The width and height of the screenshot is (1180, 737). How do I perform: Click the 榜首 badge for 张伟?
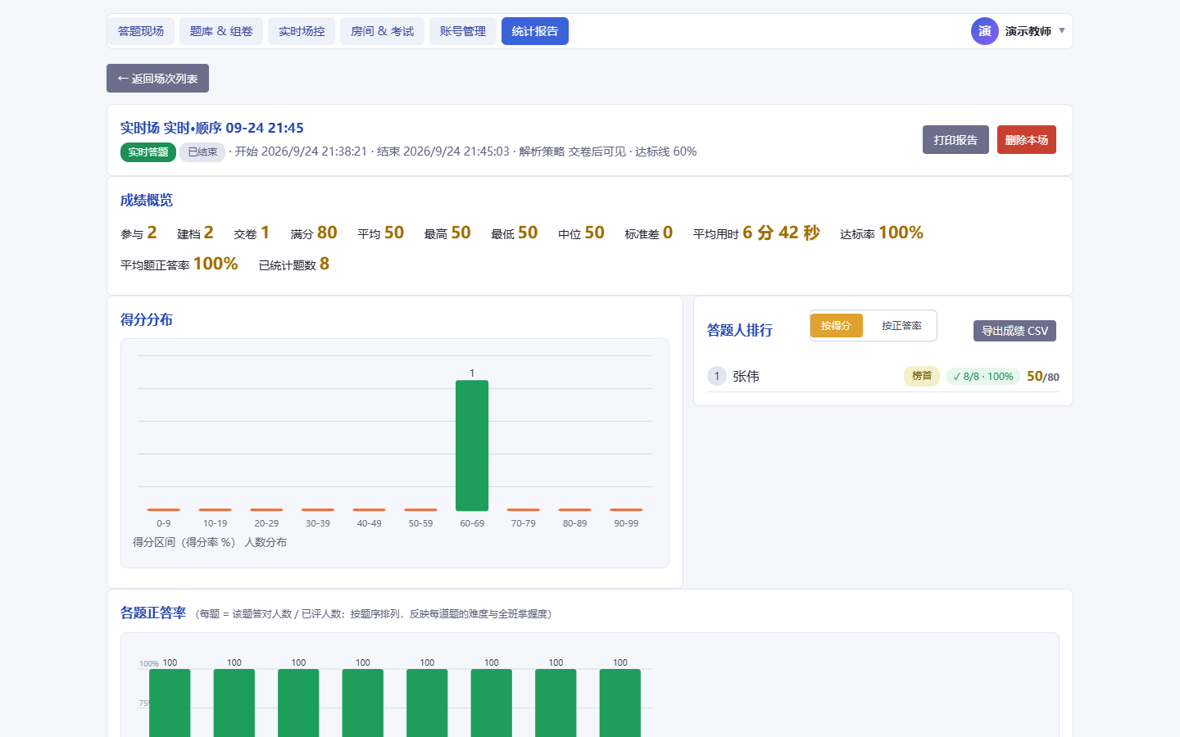coord(922,376)
